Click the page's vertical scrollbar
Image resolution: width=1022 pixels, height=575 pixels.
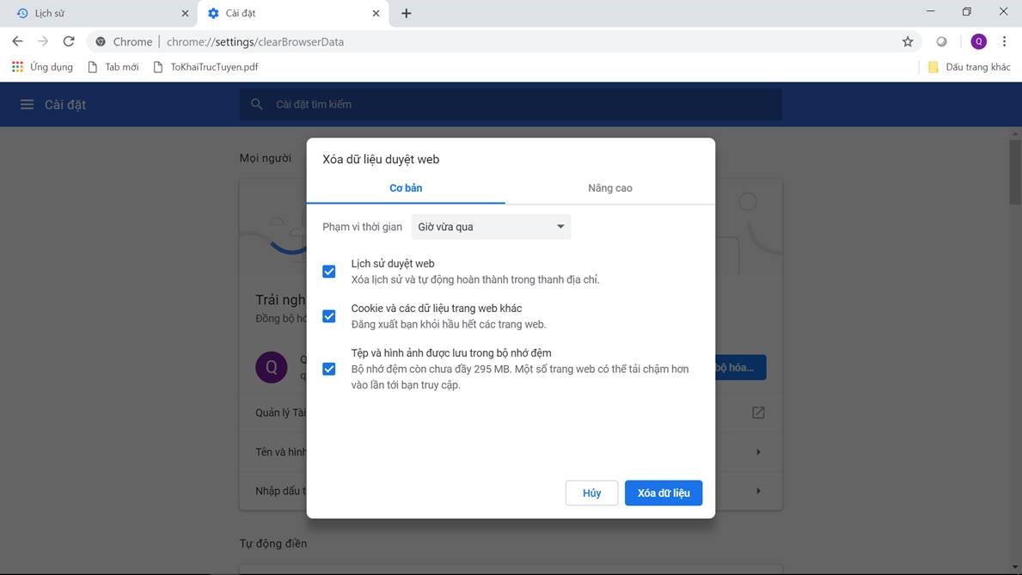coord(1015,172)
